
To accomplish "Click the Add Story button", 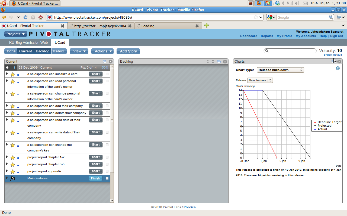I will point(128,51).
